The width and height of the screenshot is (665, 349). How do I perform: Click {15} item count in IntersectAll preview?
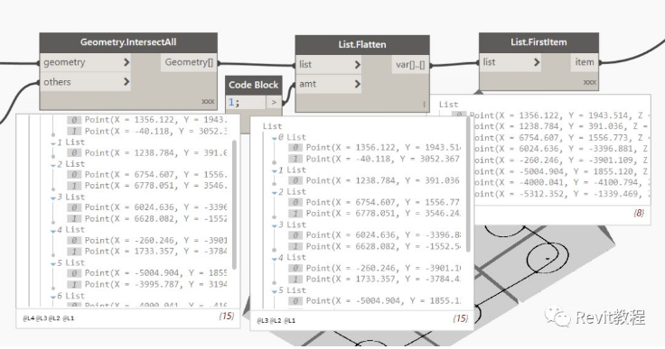click(x=227, y=316)
